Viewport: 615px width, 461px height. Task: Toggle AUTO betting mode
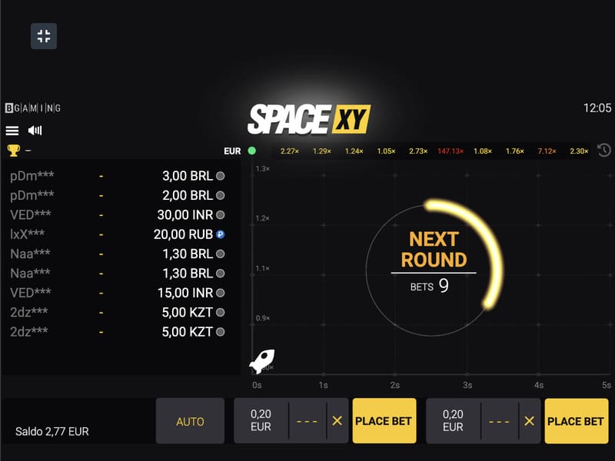point(190,421)
